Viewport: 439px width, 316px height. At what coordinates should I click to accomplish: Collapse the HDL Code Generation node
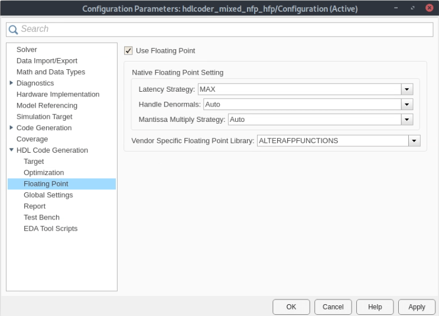11,150
